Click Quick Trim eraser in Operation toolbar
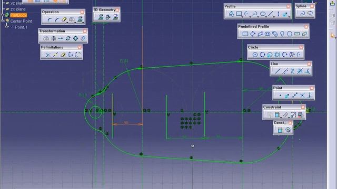Screen dimensions: 337x189 coord(64,20)
